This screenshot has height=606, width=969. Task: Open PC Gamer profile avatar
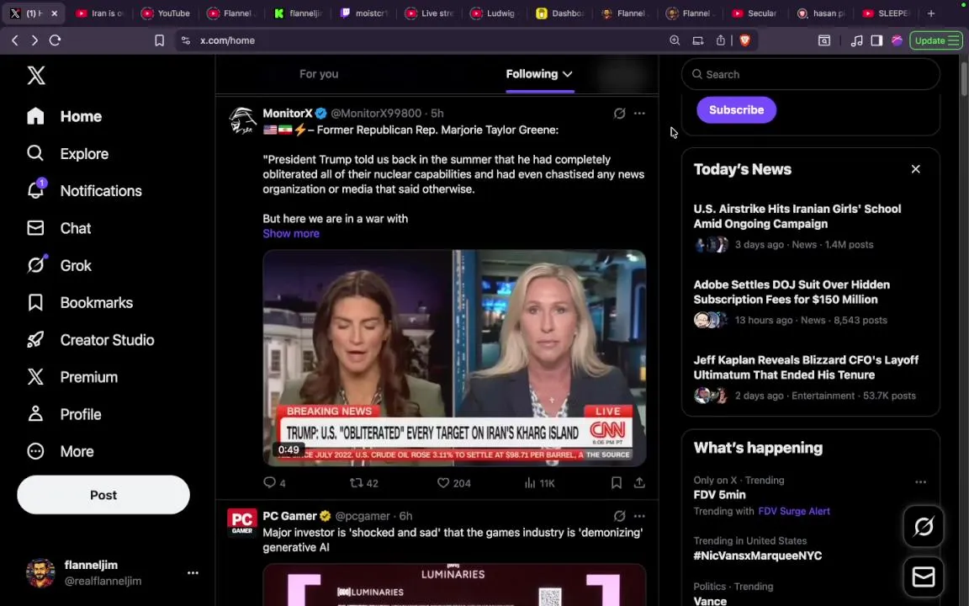(x=242, y=523)
